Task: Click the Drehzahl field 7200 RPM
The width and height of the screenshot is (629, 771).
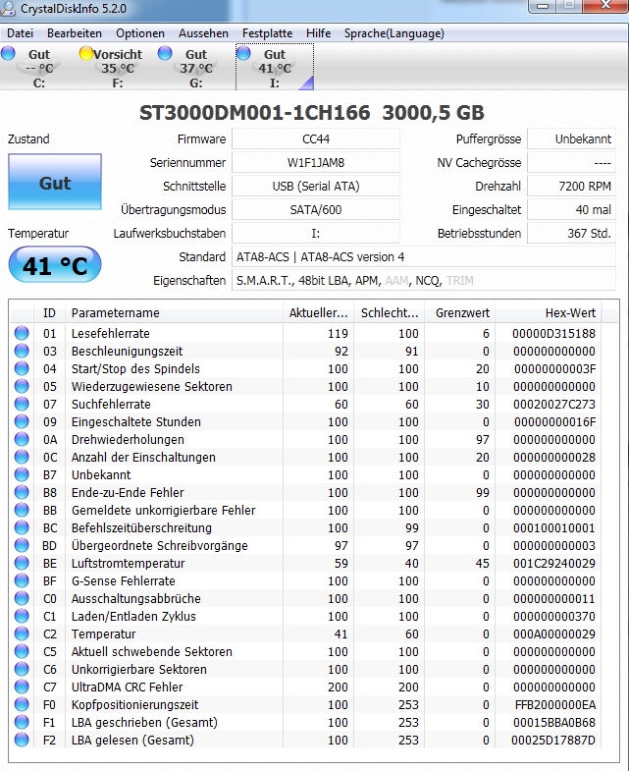Action: click(571, 187)
